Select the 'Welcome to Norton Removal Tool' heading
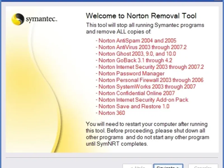The height and width of the screenshot is (168, 224). click(x=141, y=16)
